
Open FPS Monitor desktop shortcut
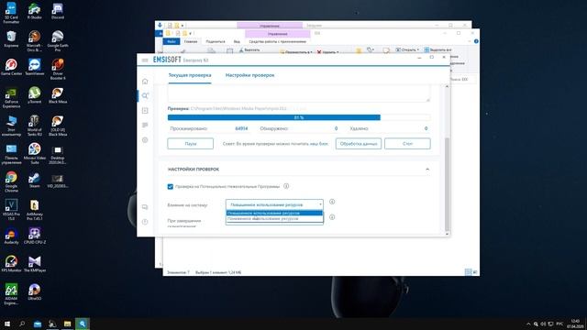11,264
